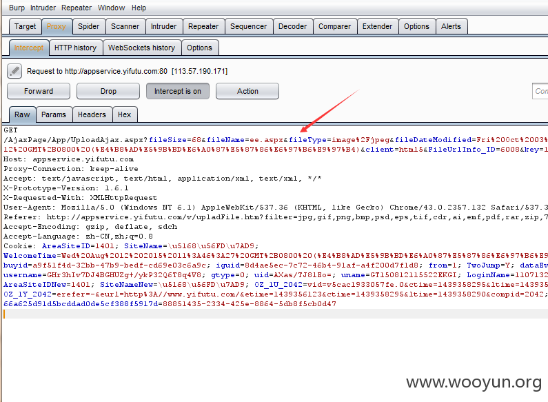Open the Scanner tab

coord(125,27)
